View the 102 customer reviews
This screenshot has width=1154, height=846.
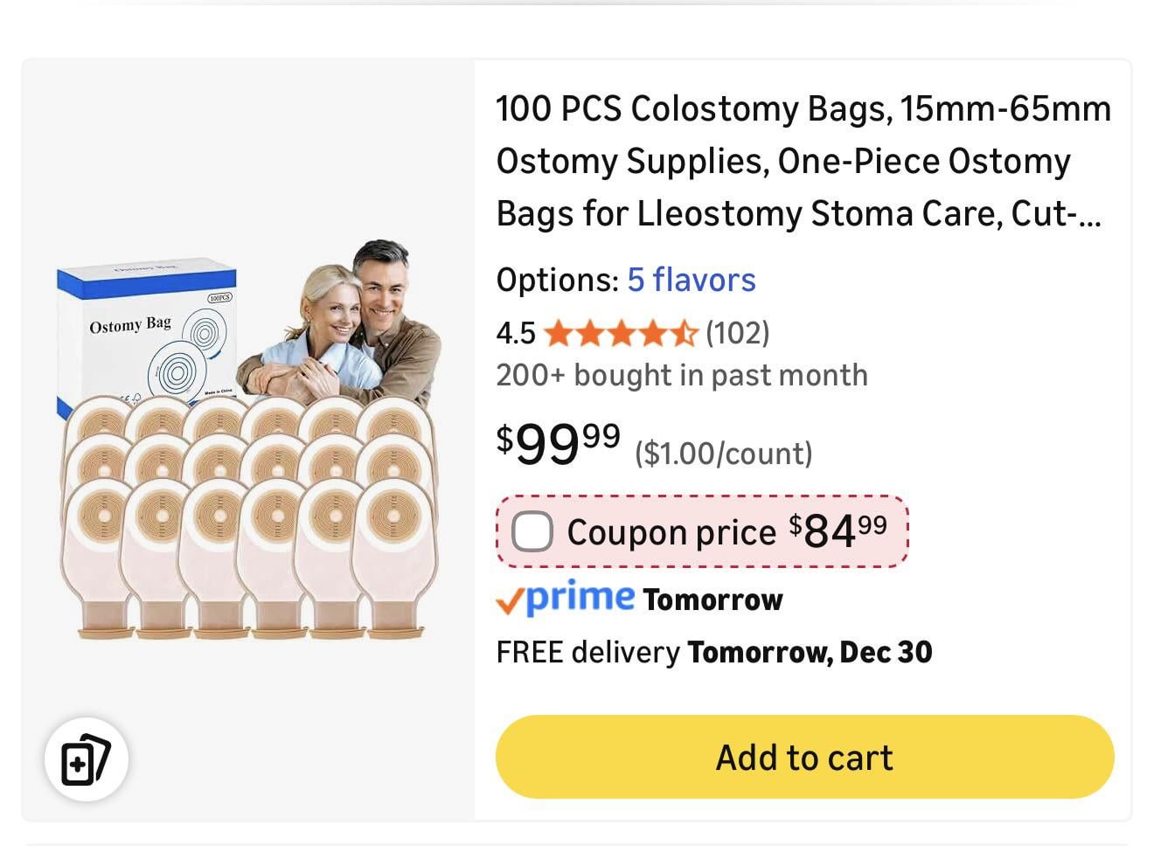[x=738, y=333]
